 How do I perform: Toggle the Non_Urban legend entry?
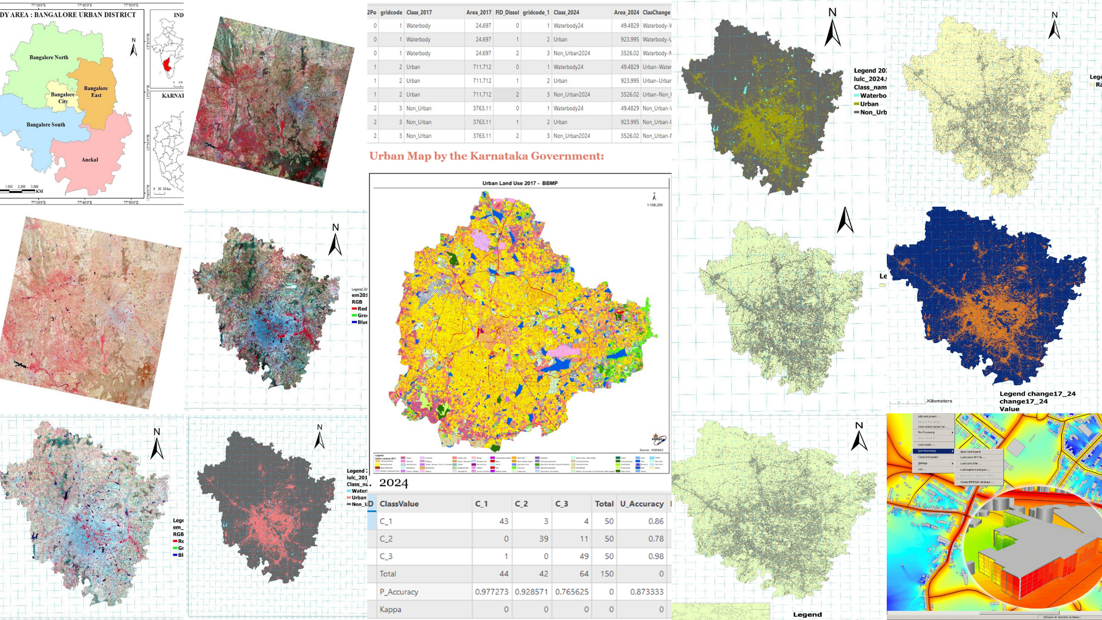click(x=870, y=113)
